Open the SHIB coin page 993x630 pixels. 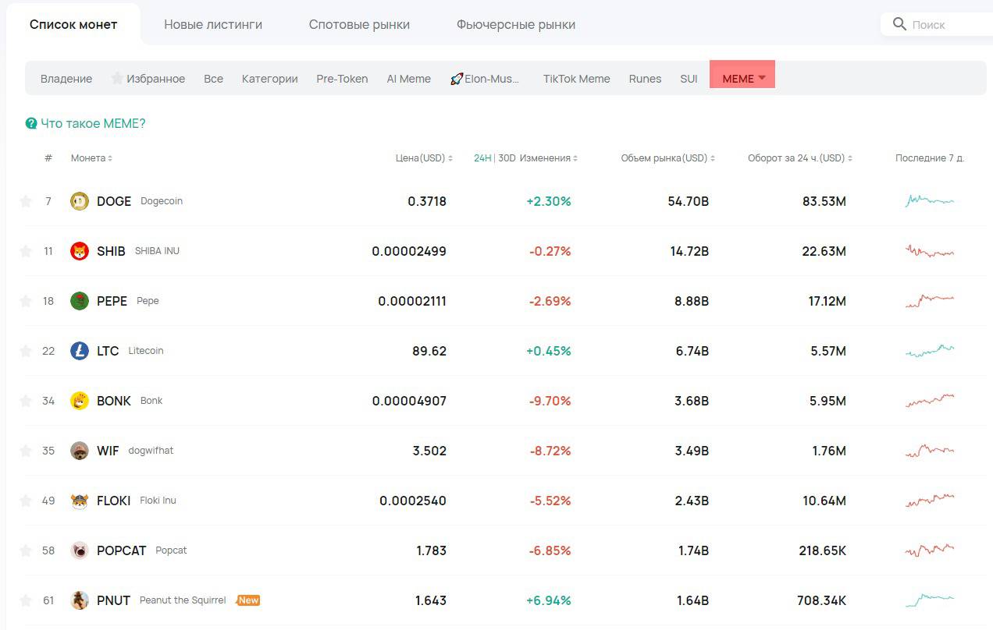[111, 251]
